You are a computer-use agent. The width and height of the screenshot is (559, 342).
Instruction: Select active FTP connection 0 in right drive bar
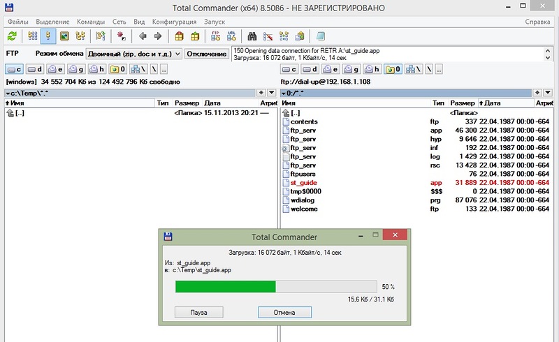coord(393,70)
